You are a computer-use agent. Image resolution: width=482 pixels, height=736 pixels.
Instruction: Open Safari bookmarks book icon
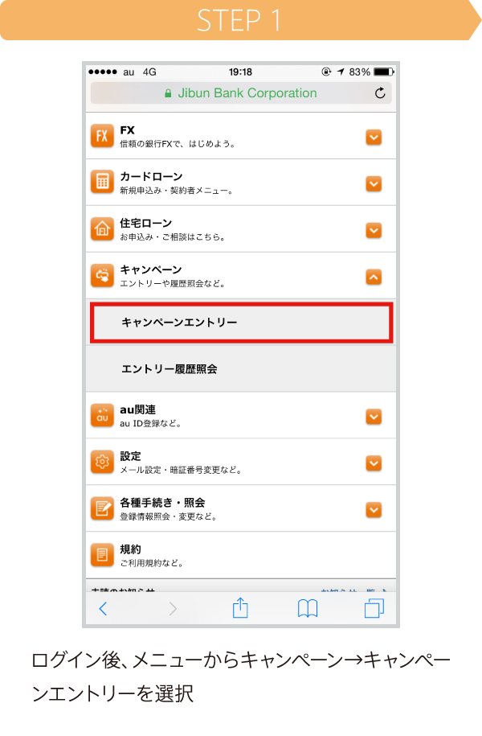coord(308,609)
